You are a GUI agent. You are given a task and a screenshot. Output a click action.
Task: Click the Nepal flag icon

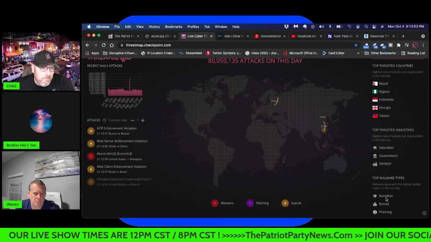pos(375,83)
